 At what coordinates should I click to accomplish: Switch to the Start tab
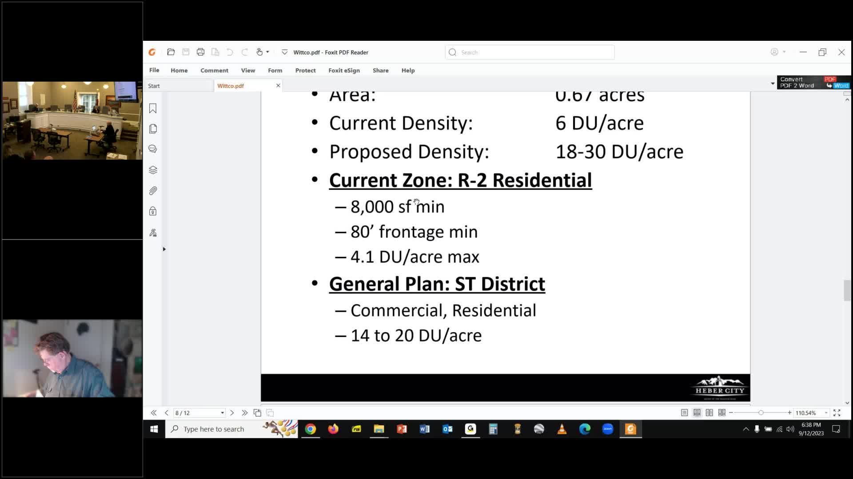tap(154, 85)
